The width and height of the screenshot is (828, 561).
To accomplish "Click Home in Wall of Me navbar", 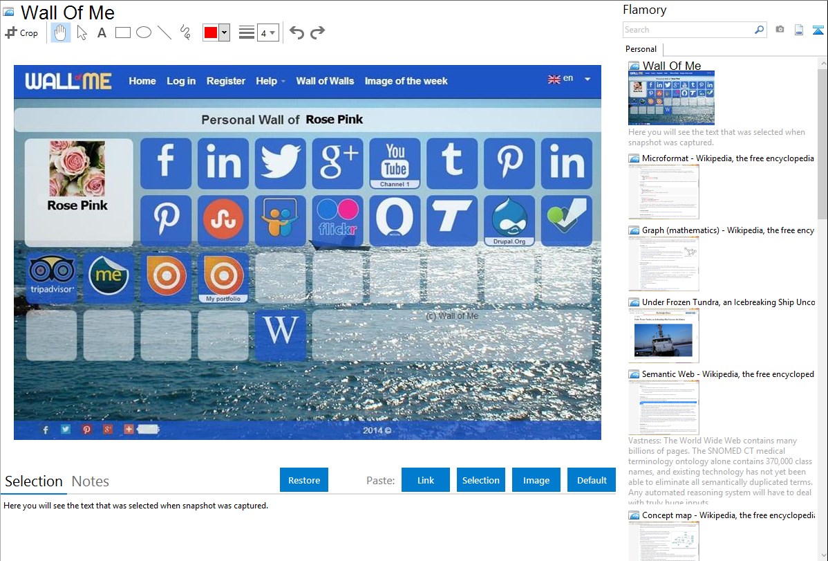I will tap(142, 81).
